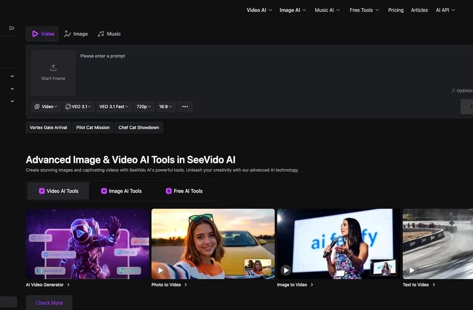
Task: Expand the AI API menu
Action: (x=445, y=10)
